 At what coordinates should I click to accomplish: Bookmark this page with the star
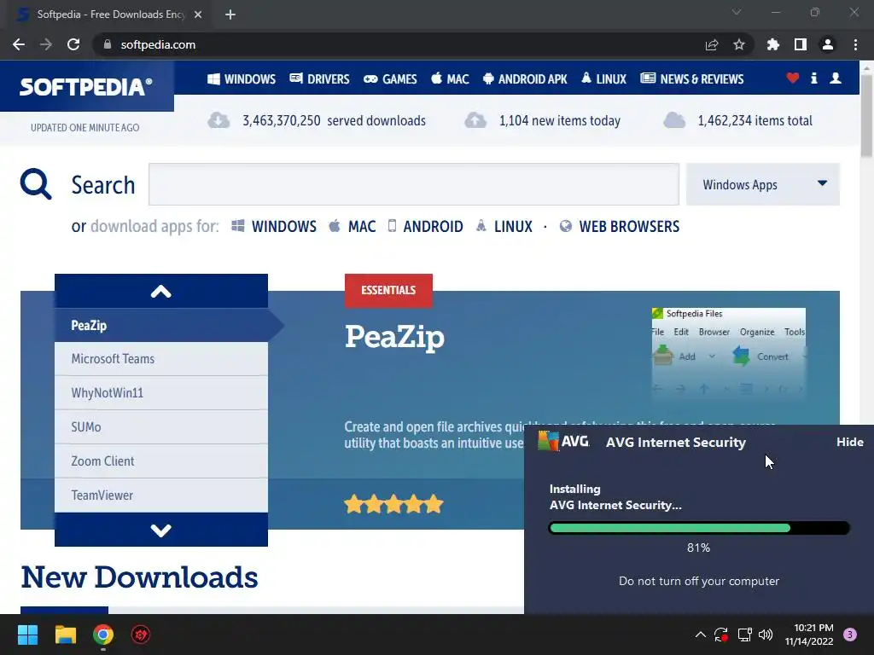point(739,44)
